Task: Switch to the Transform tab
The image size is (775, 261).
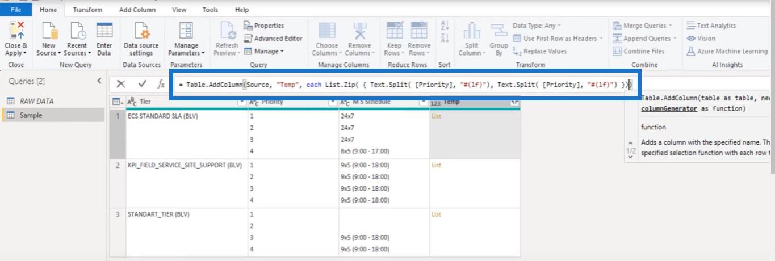Action: (87, 10)
